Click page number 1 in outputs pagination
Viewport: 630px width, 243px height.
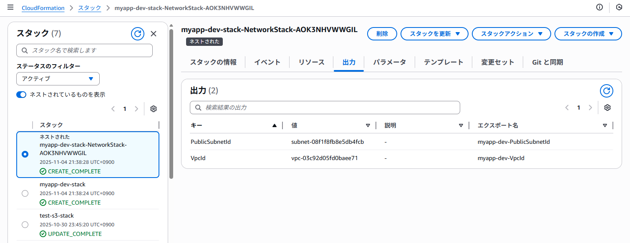click(x=578, y=108)
